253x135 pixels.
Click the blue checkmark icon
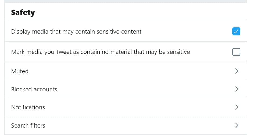[236, 32]
